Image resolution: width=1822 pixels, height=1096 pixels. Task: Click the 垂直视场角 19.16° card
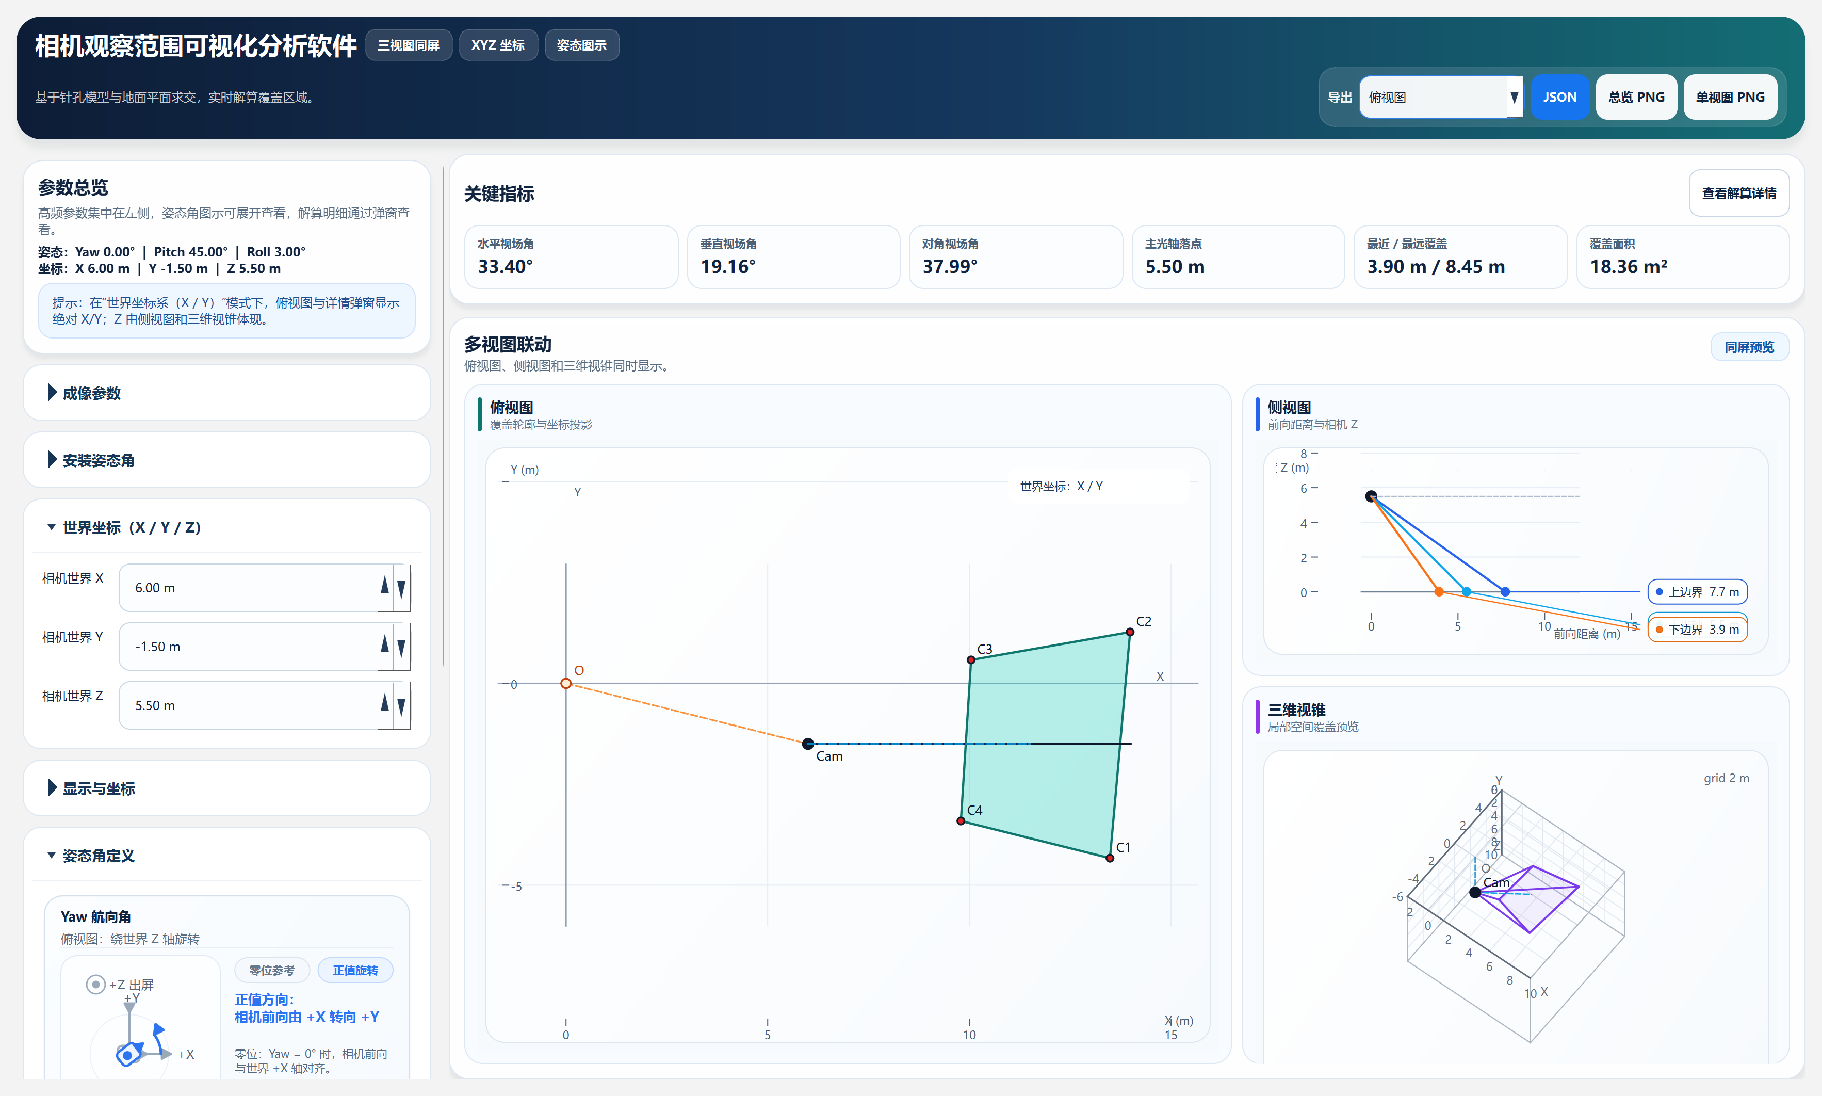793,257
